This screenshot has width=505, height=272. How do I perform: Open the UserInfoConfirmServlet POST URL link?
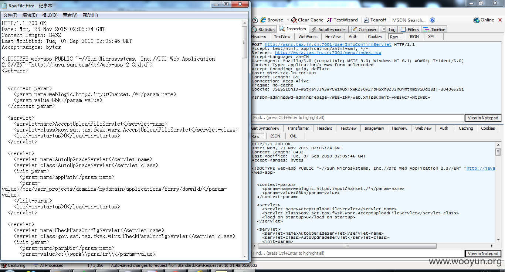tap(328, 44)
